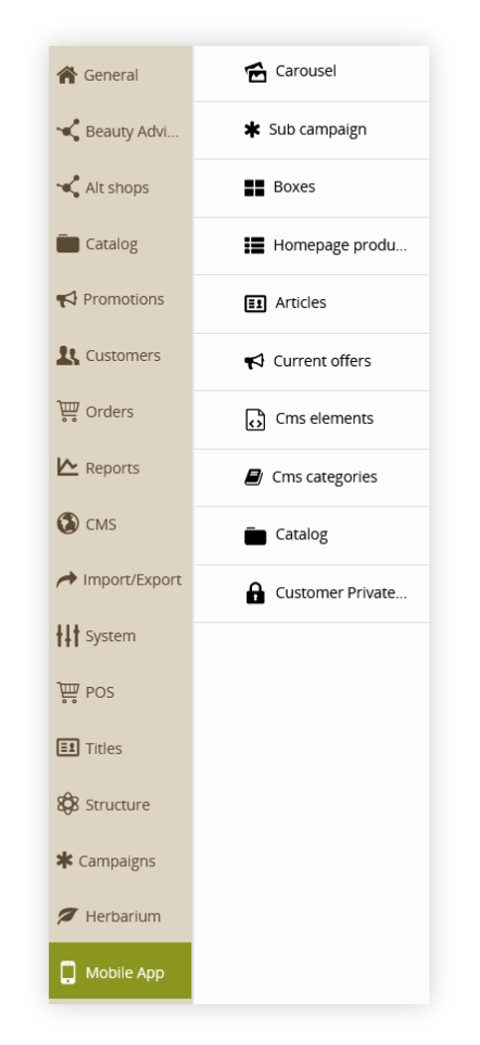This screenshot has width=480, height=1045.
Task: Go to Import/Export in the sidebar
Action: tap(120, 579)
